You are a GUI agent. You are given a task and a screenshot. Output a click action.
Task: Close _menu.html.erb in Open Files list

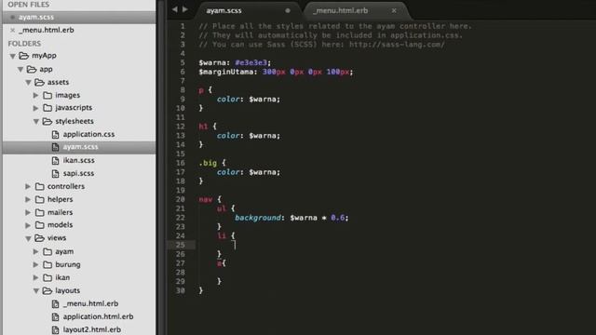tap(12, 30)
